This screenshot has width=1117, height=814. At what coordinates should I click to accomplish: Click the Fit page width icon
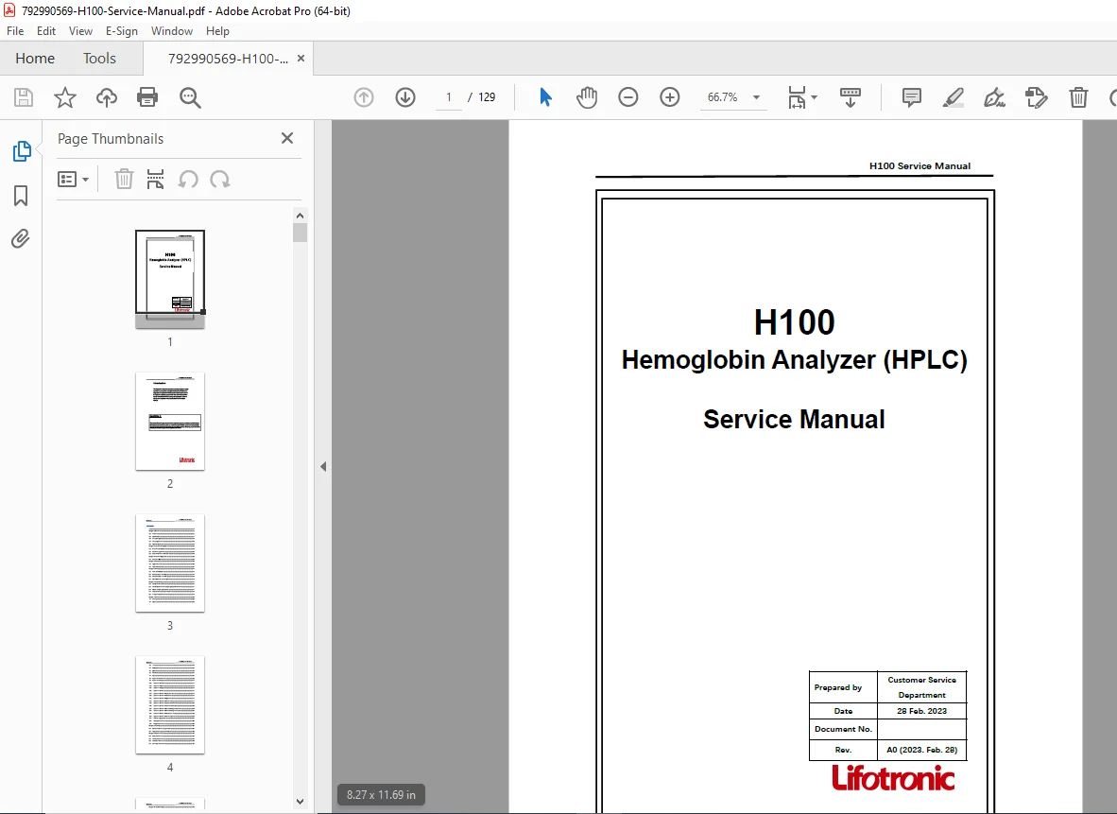coord(797,97)
